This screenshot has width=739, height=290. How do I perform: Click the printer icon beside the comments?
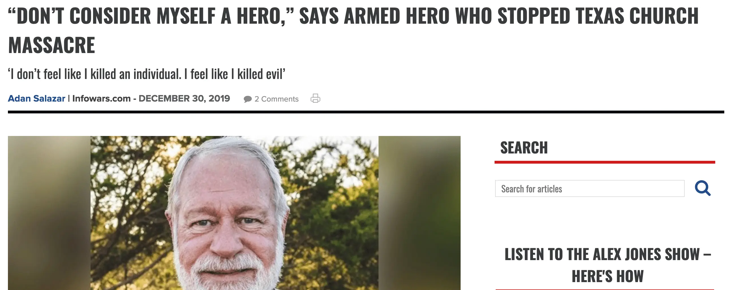[x=315, y=98]
